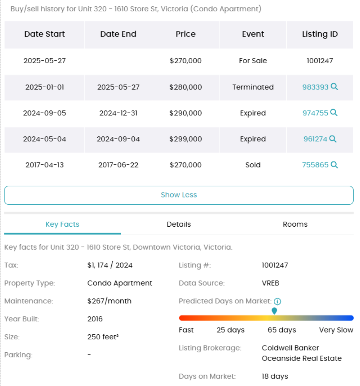The height and width of the screenshot is (386, 360).
Task: Collapse history with the Show Less button
Action: [x=179, y=195]
